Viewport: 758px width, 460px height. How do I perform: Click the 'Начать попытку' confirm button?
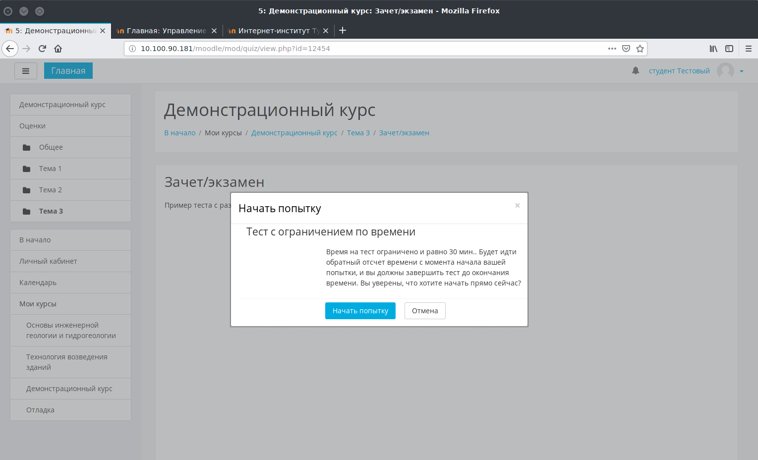360,311
